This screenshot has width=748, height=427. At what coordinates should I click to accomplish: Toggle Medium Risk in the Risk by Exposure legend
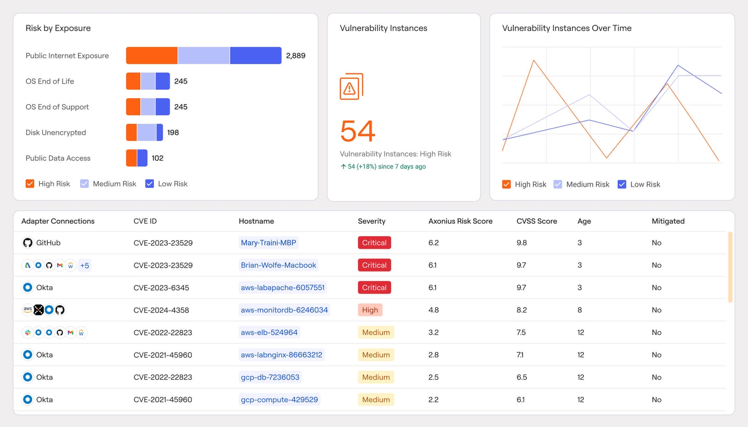coord(85,184)
